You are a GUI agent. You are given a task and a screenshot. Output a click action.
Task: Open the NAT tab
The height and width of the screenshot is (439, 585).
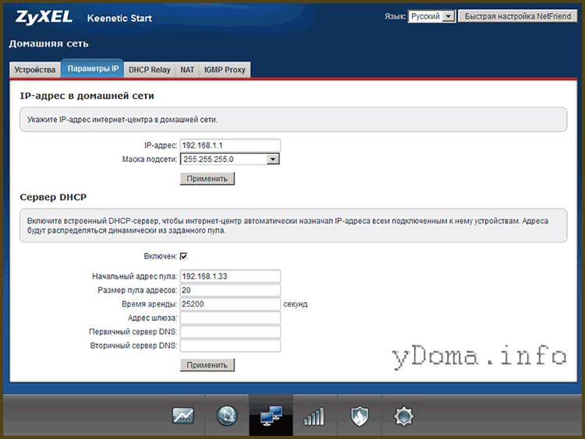point(187,69)
